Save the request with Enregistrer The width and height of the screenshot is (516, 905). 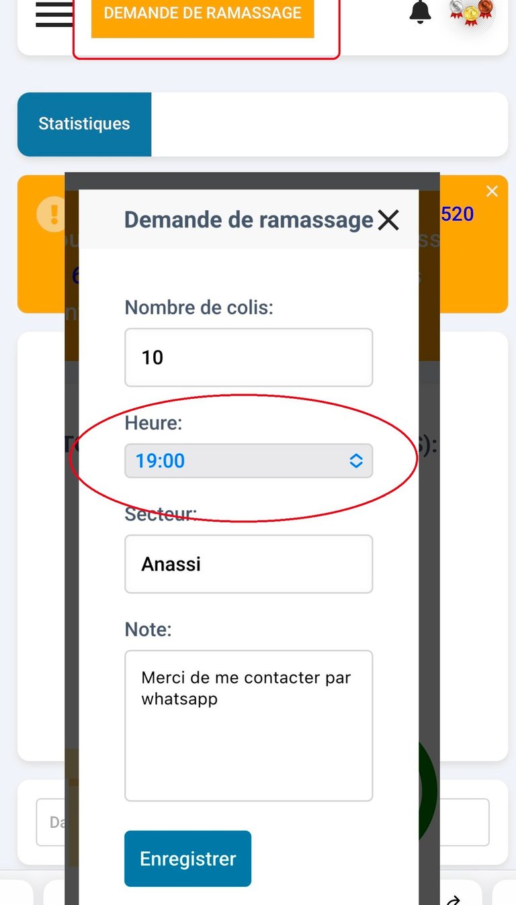pos(187,859)
